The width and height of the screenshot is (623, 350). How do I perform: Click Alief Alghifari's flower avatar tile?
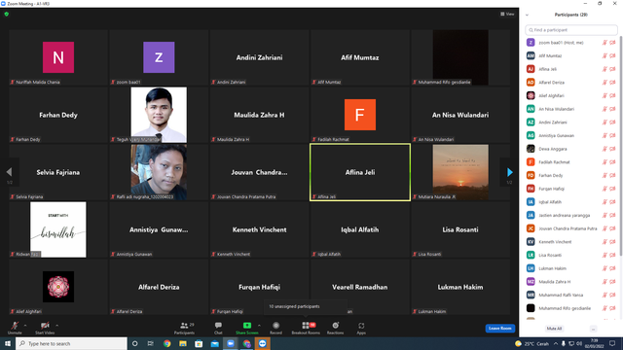click(x=58, y=287)
